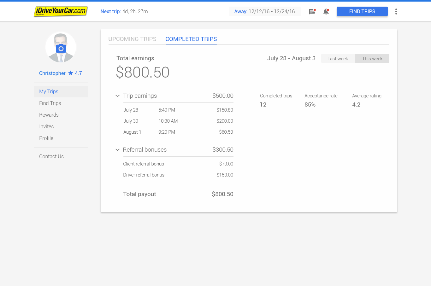431x296 pixels.
Task: Open Profile from the sidebar
Action: (x=46, y=138)
